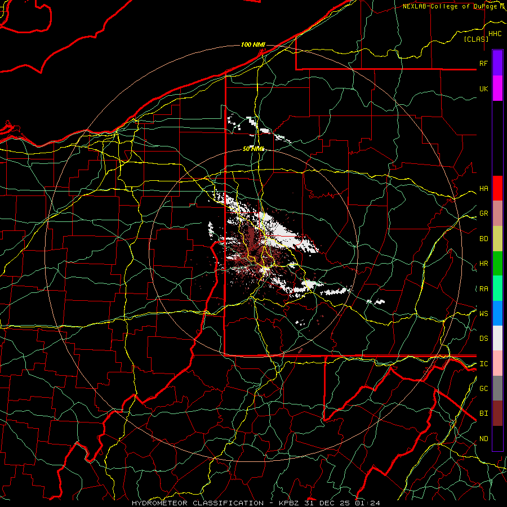
Task: Click the light pink IC legend swatch
Action: (x=497, y=363)
